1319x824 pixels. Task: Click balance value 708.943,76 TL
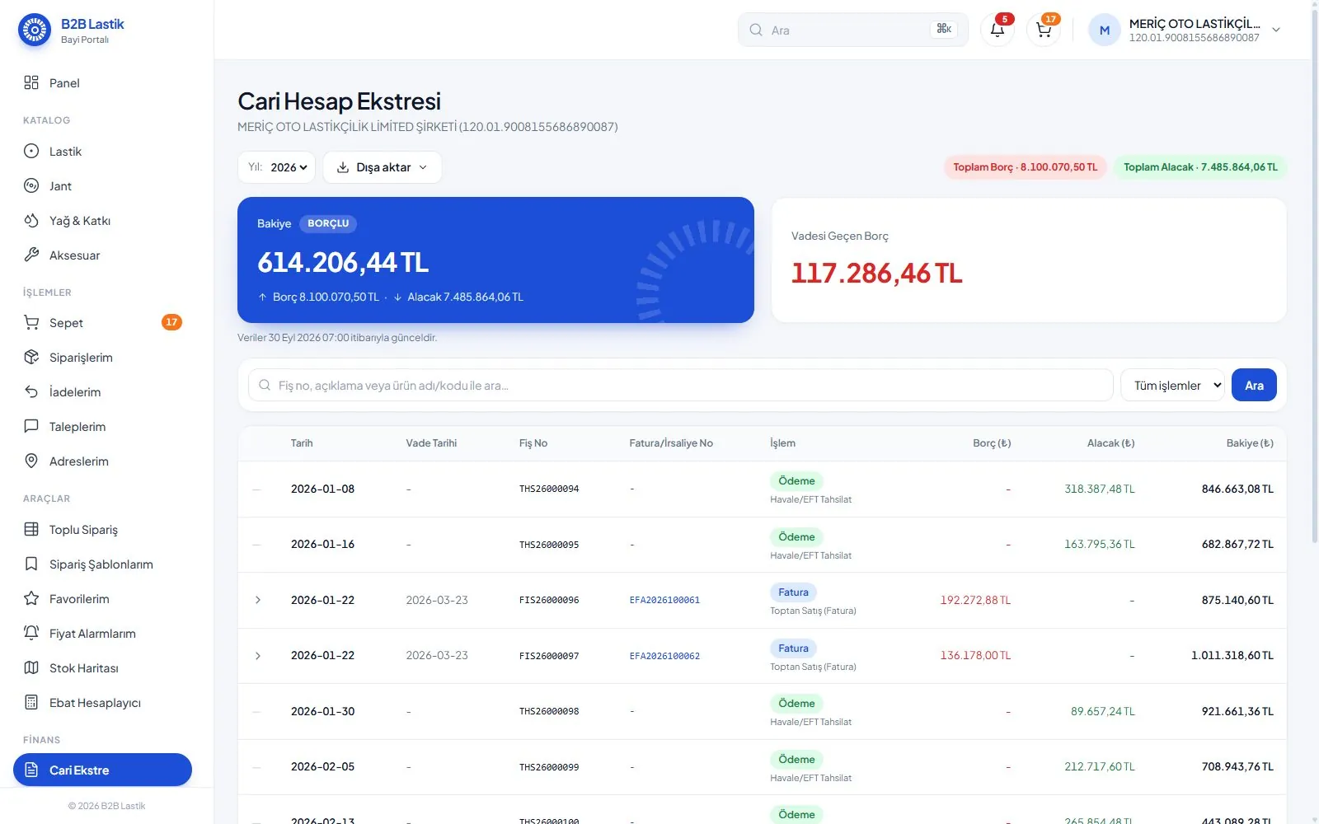coord(1237,766)
